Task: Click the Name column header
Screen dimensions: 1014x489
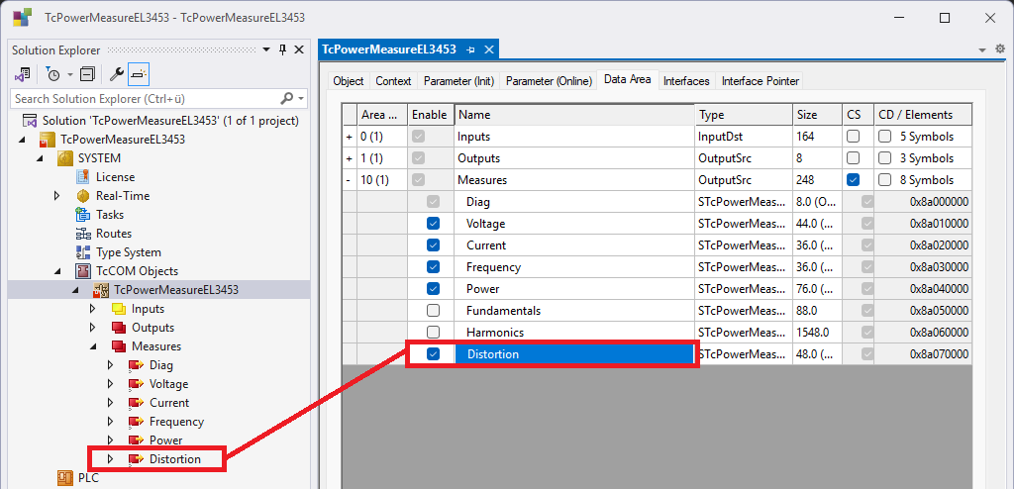Action: (x=574, y=115)
